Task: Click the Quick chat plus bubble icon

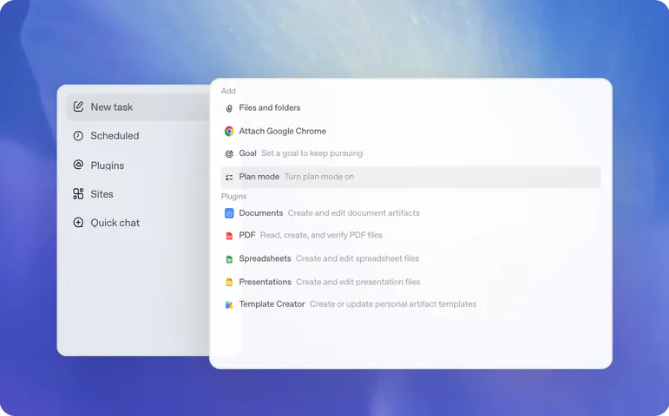Action: pos(78,223)
